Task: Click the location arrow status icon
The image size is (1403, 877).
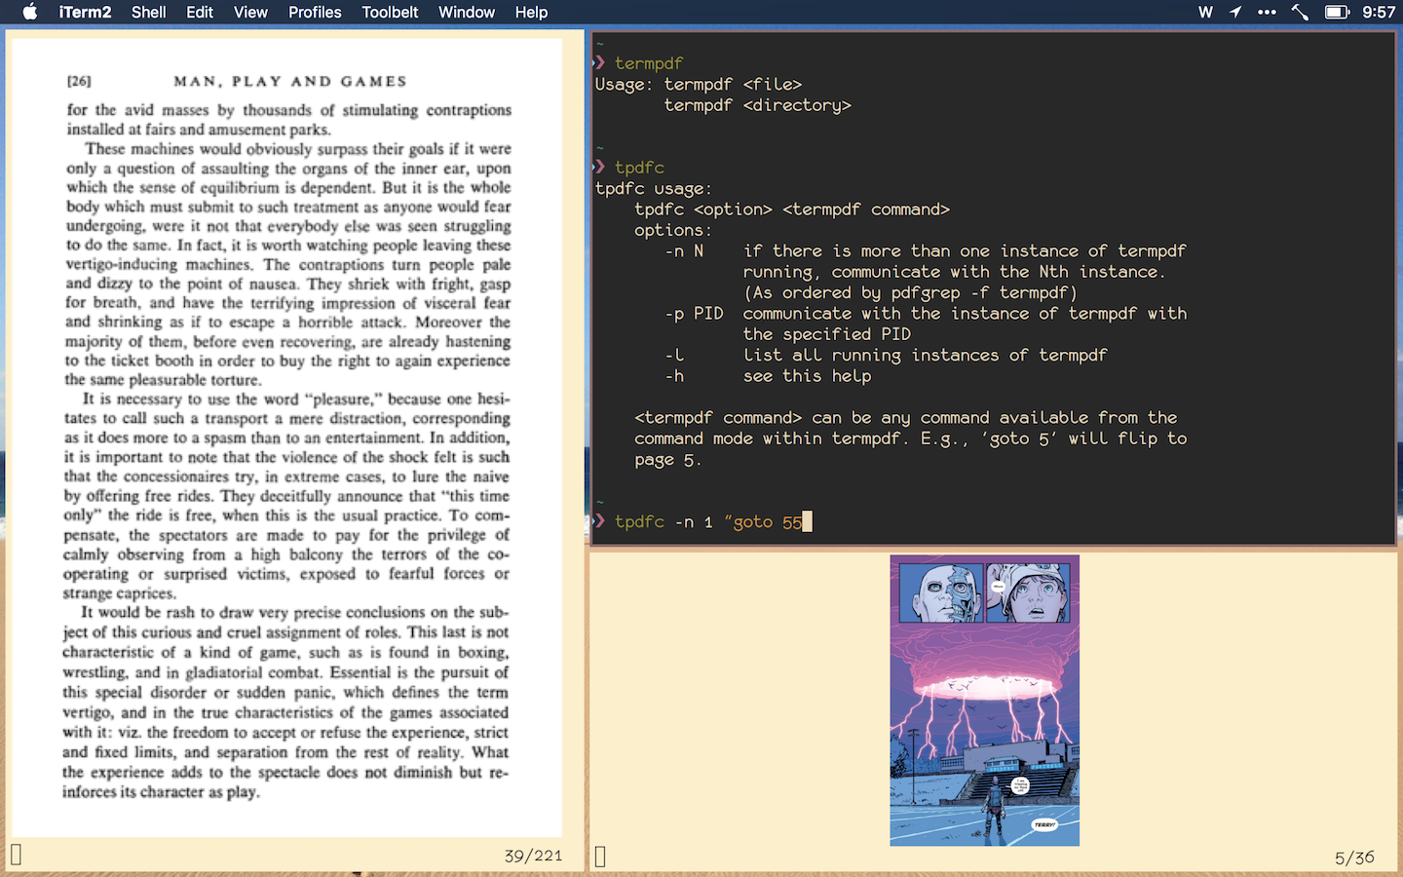Action: tap(1235, 12)
